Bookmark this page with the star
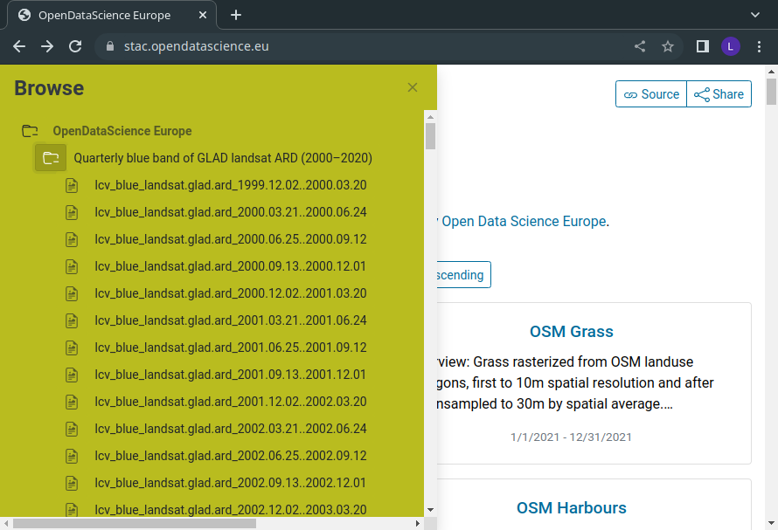The image size is (778, 530). (668, 46)
